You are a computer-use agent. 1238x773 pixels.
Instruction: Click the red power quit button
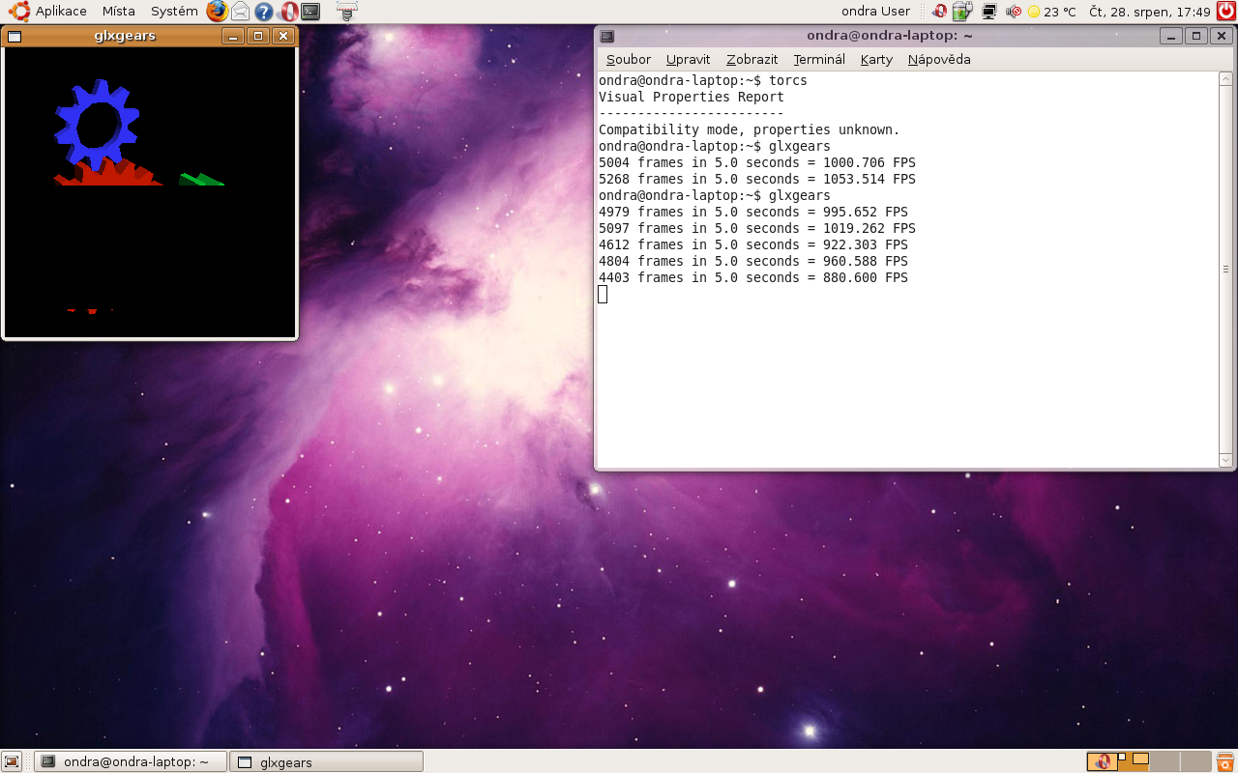[1226, 12]
